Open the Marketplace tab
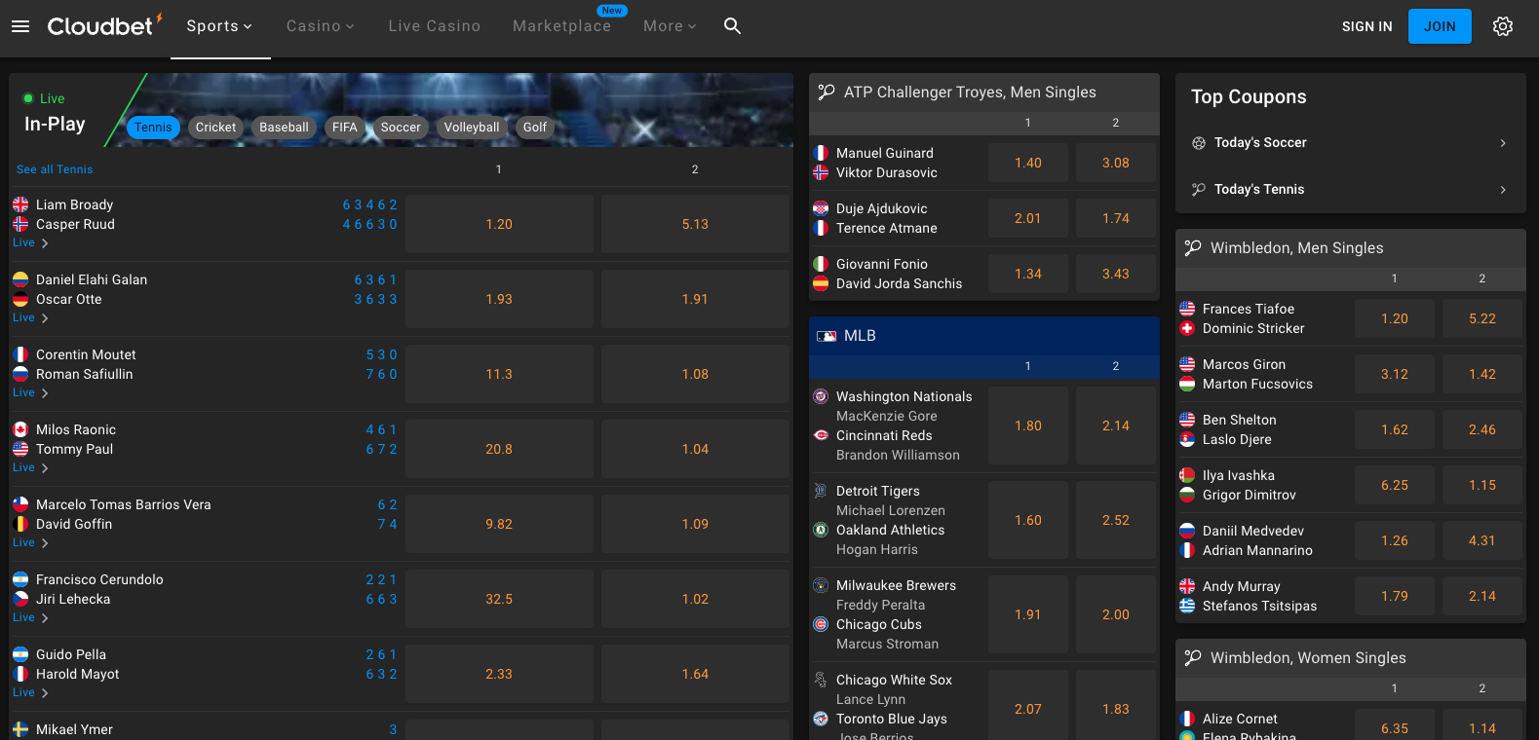 point(562,26)
